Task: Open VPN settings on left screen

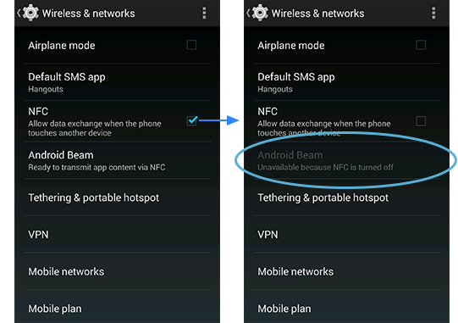Action: click(x=117, y=234)
